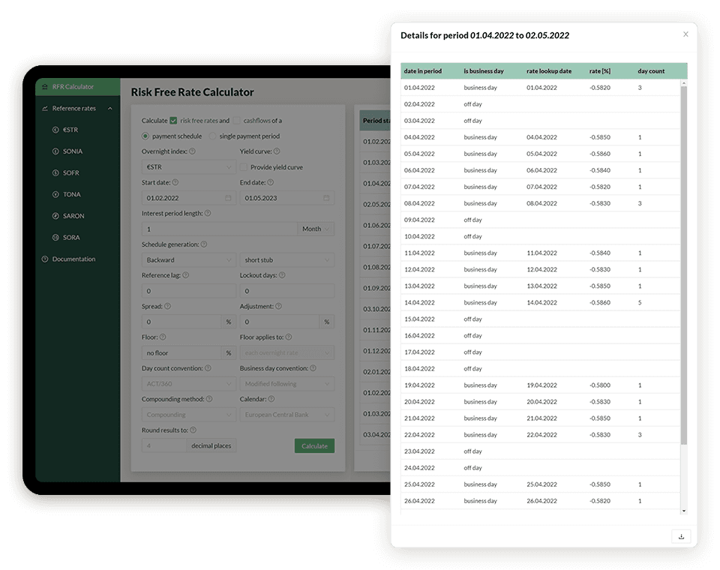Enable the cashflows checkbox
This screenshot has height=570, width=720.
pos(237,120)
